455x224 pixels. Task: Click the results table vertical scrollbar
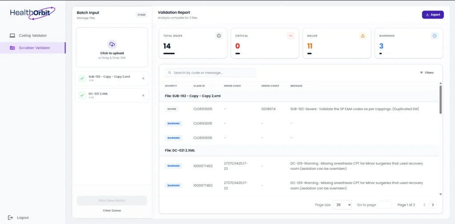440,99
